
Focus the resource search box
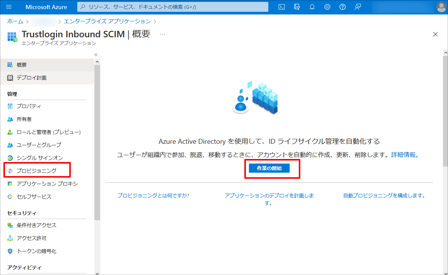[172, 7]
